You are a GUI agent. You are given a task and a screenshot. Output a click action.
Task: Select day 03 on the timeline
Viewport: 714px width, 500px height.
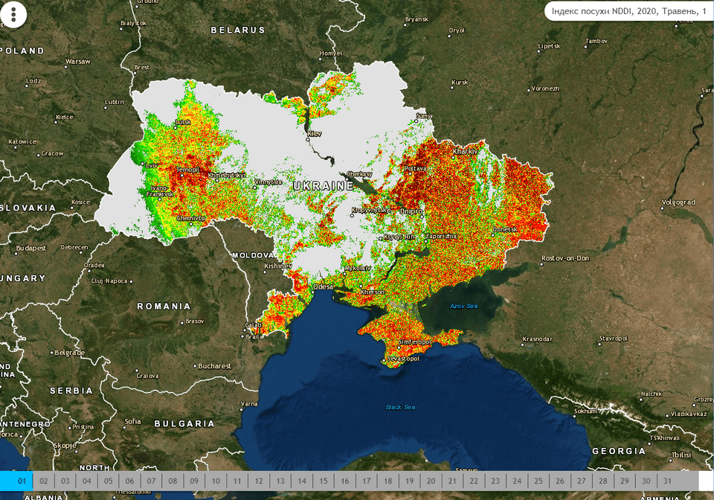(65, 481)
